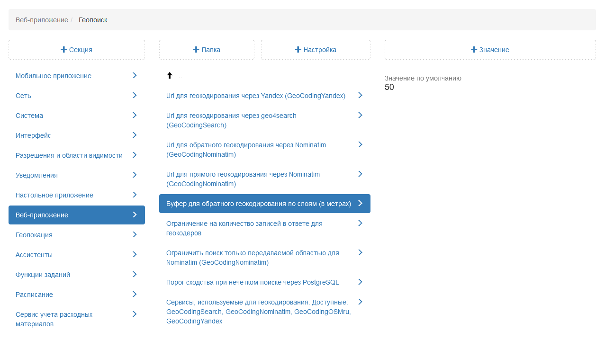This screenshot has width=605, height=340.
Task: Open Url for geo4search geocoding setting
Action: pos(231,120)
